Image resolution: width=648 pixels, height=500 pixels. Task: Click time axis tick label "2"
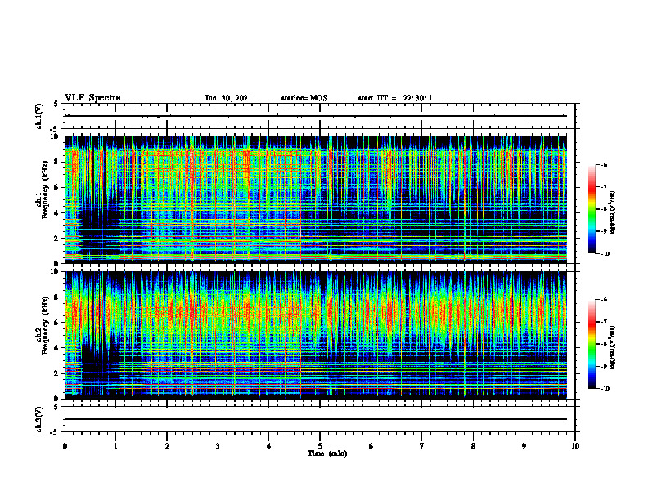[167, 446]
